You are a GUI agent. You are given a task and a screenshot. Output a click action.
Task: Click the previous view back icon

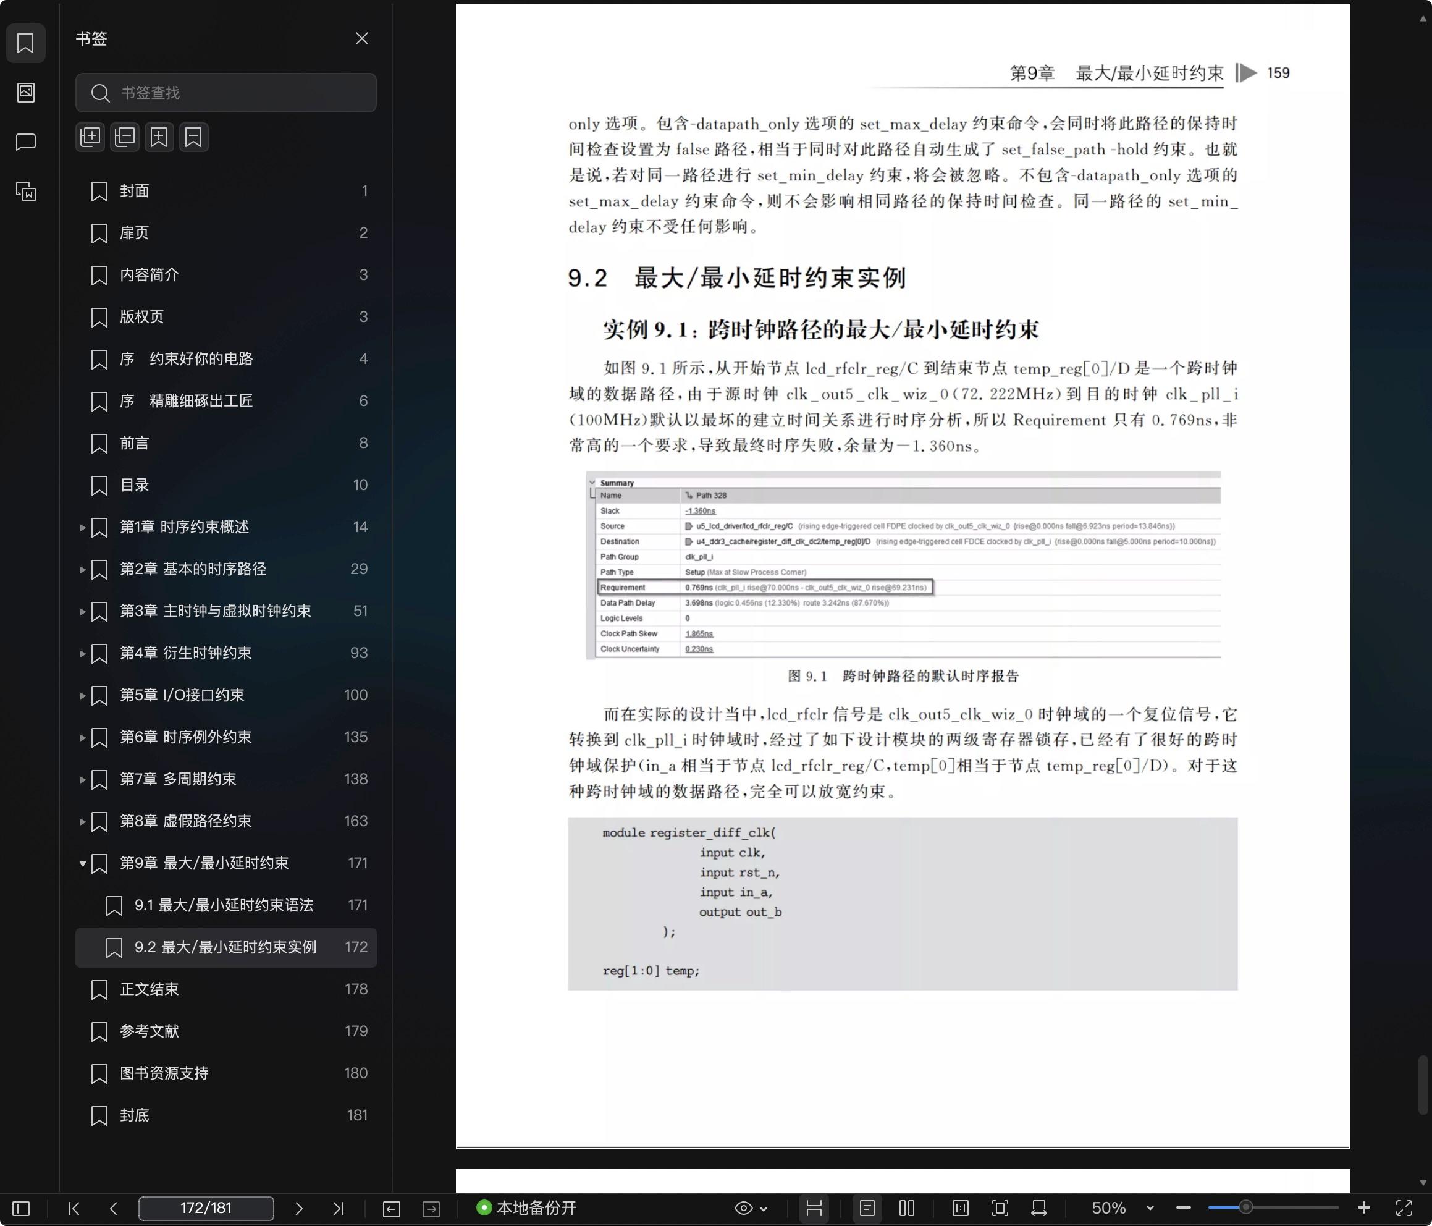pyautogui.click(x=391, y=1209)
